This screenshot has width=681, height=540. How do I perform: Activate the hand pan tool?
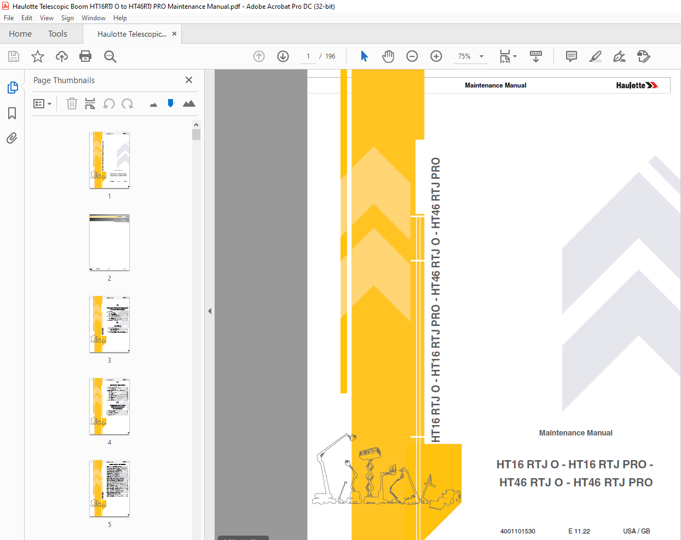click(x=388, y=56)
